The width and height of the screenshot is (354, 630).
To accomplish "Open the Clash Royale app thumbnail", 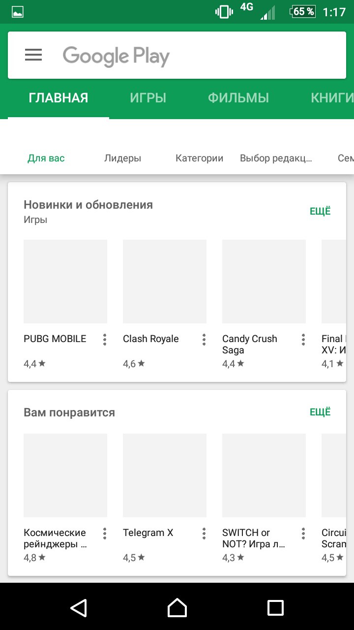I will (x=165, y=282).
